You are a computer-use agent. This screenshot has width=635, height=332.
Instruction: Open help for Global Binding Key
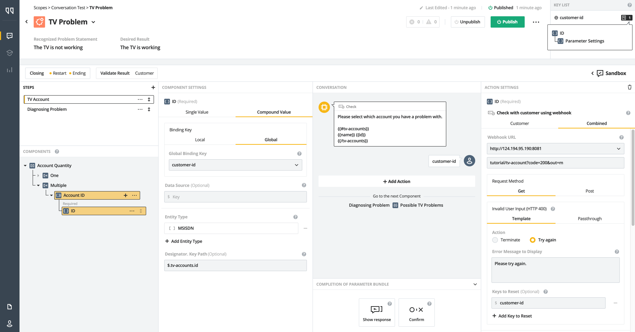[299, 154]
